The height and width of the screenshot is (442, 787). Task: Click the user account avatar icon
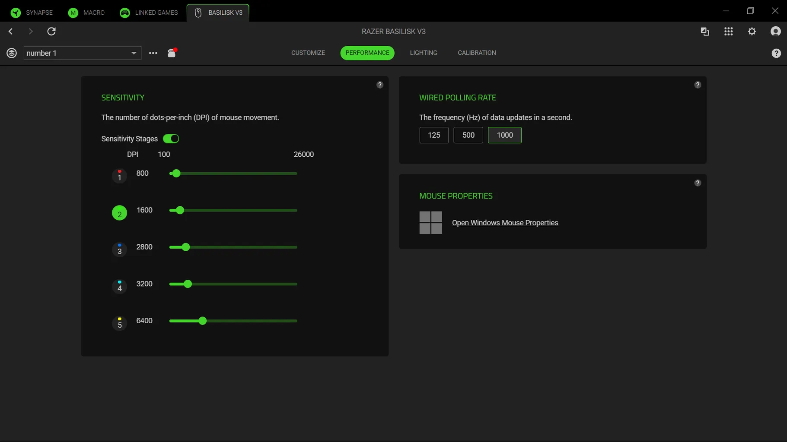coord(775,32)
